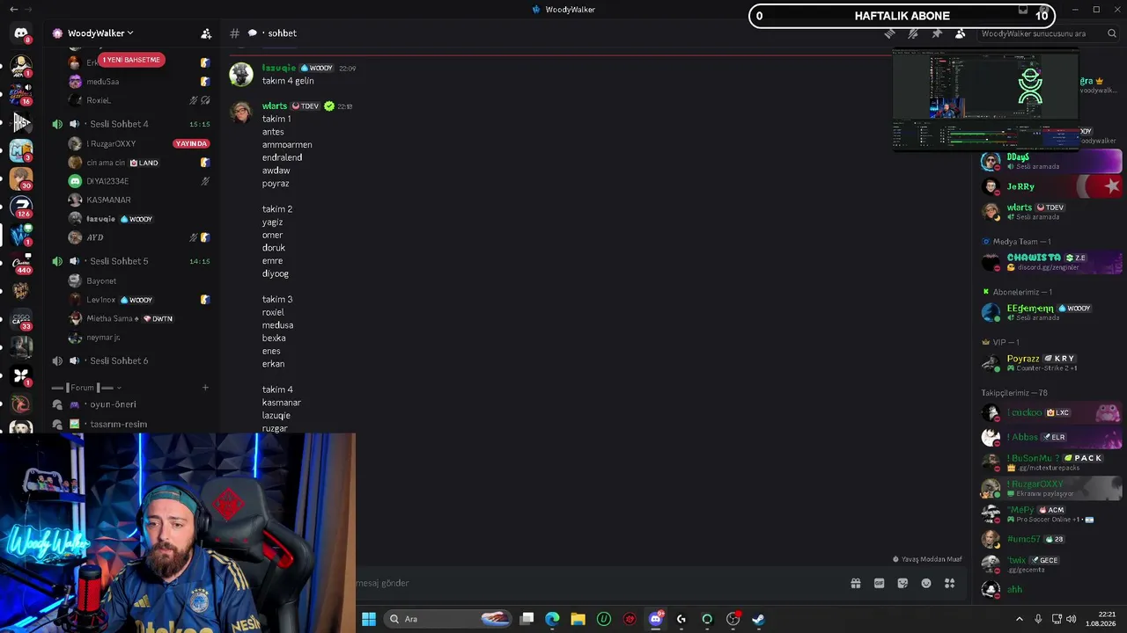Screen dimensions: 1127x633
Task: Open WoodyWalker server dropdown menu
Action: (x=100, y=33)
